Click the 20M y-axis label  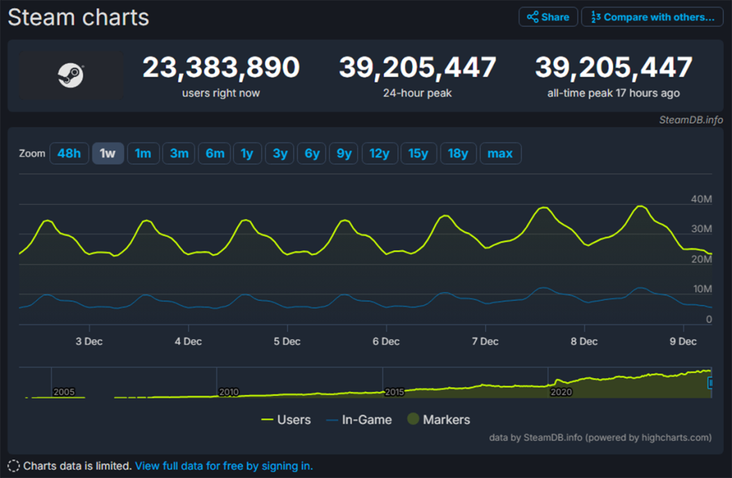[x=701, y=259]
